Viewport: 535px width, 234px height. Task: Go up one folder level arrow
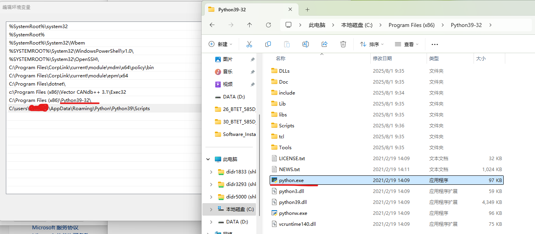click(x=249, y=25)
